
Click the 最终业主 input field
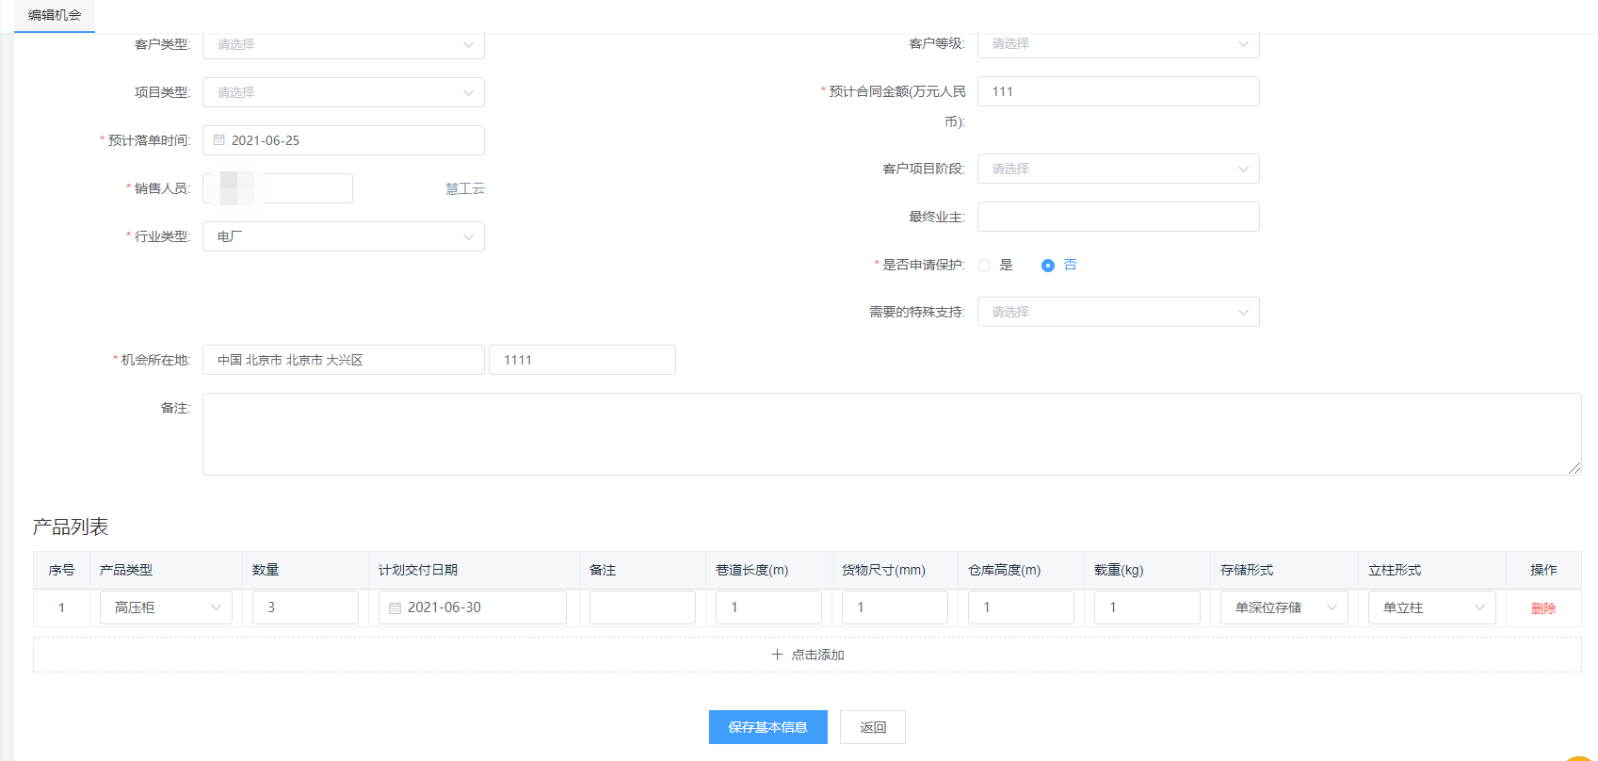[1118, 217]
